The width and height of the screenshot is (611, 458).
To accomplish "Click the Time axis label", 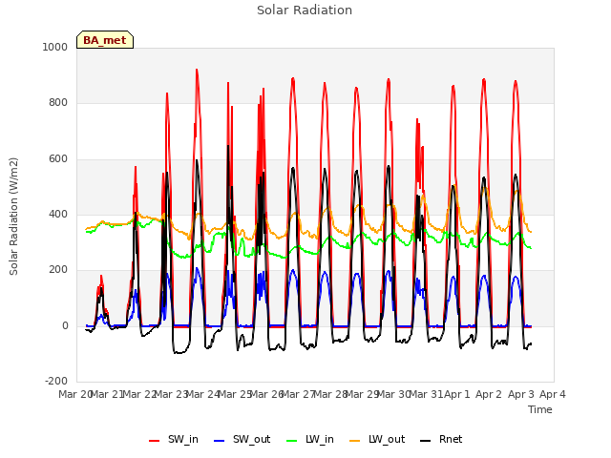I will 540,409.
